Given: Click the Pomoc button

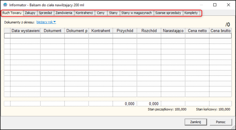Looking at the screenshot, I should [x=221, y=122].
